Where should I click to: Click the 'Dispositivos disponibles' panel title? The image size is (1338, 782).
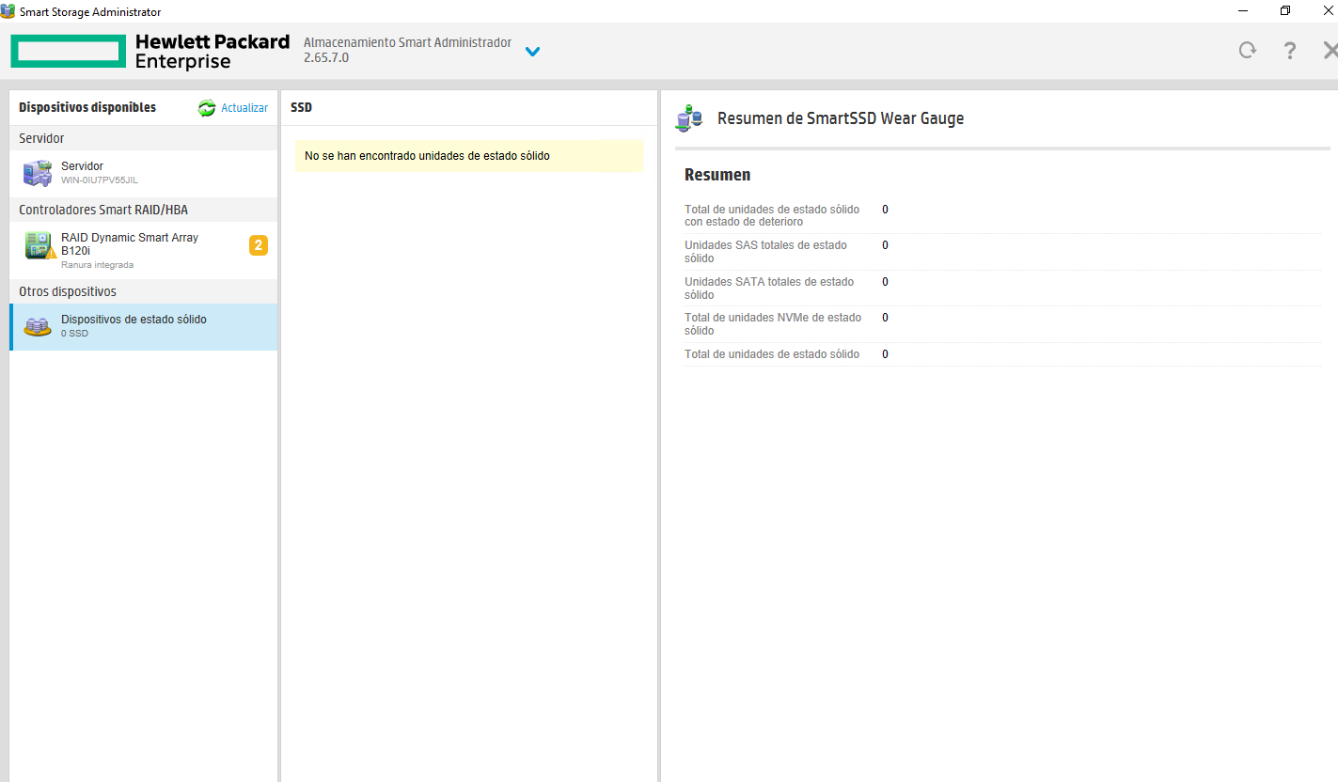(x=87, y=108)
